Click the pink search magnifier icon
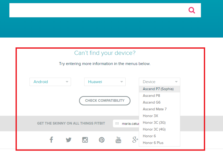 click(x=192, y=10)
